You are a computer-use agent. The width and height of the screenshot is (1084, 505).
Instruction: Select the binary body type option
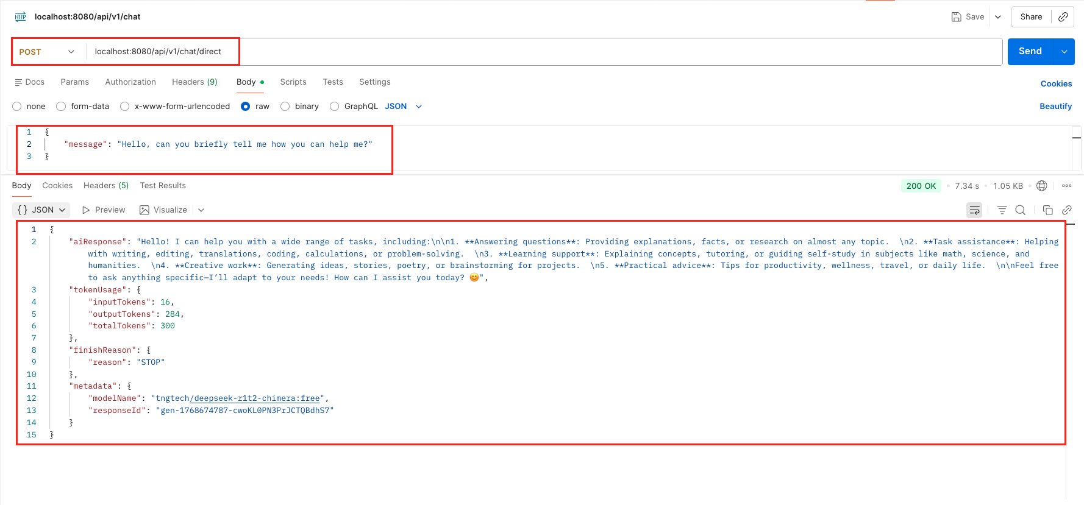(x=285, y=107)
